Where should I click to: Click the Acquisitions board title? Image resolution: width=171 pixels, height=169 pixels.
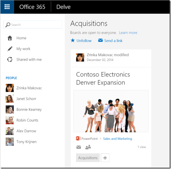pyautogui.click(x=89, y=24)
